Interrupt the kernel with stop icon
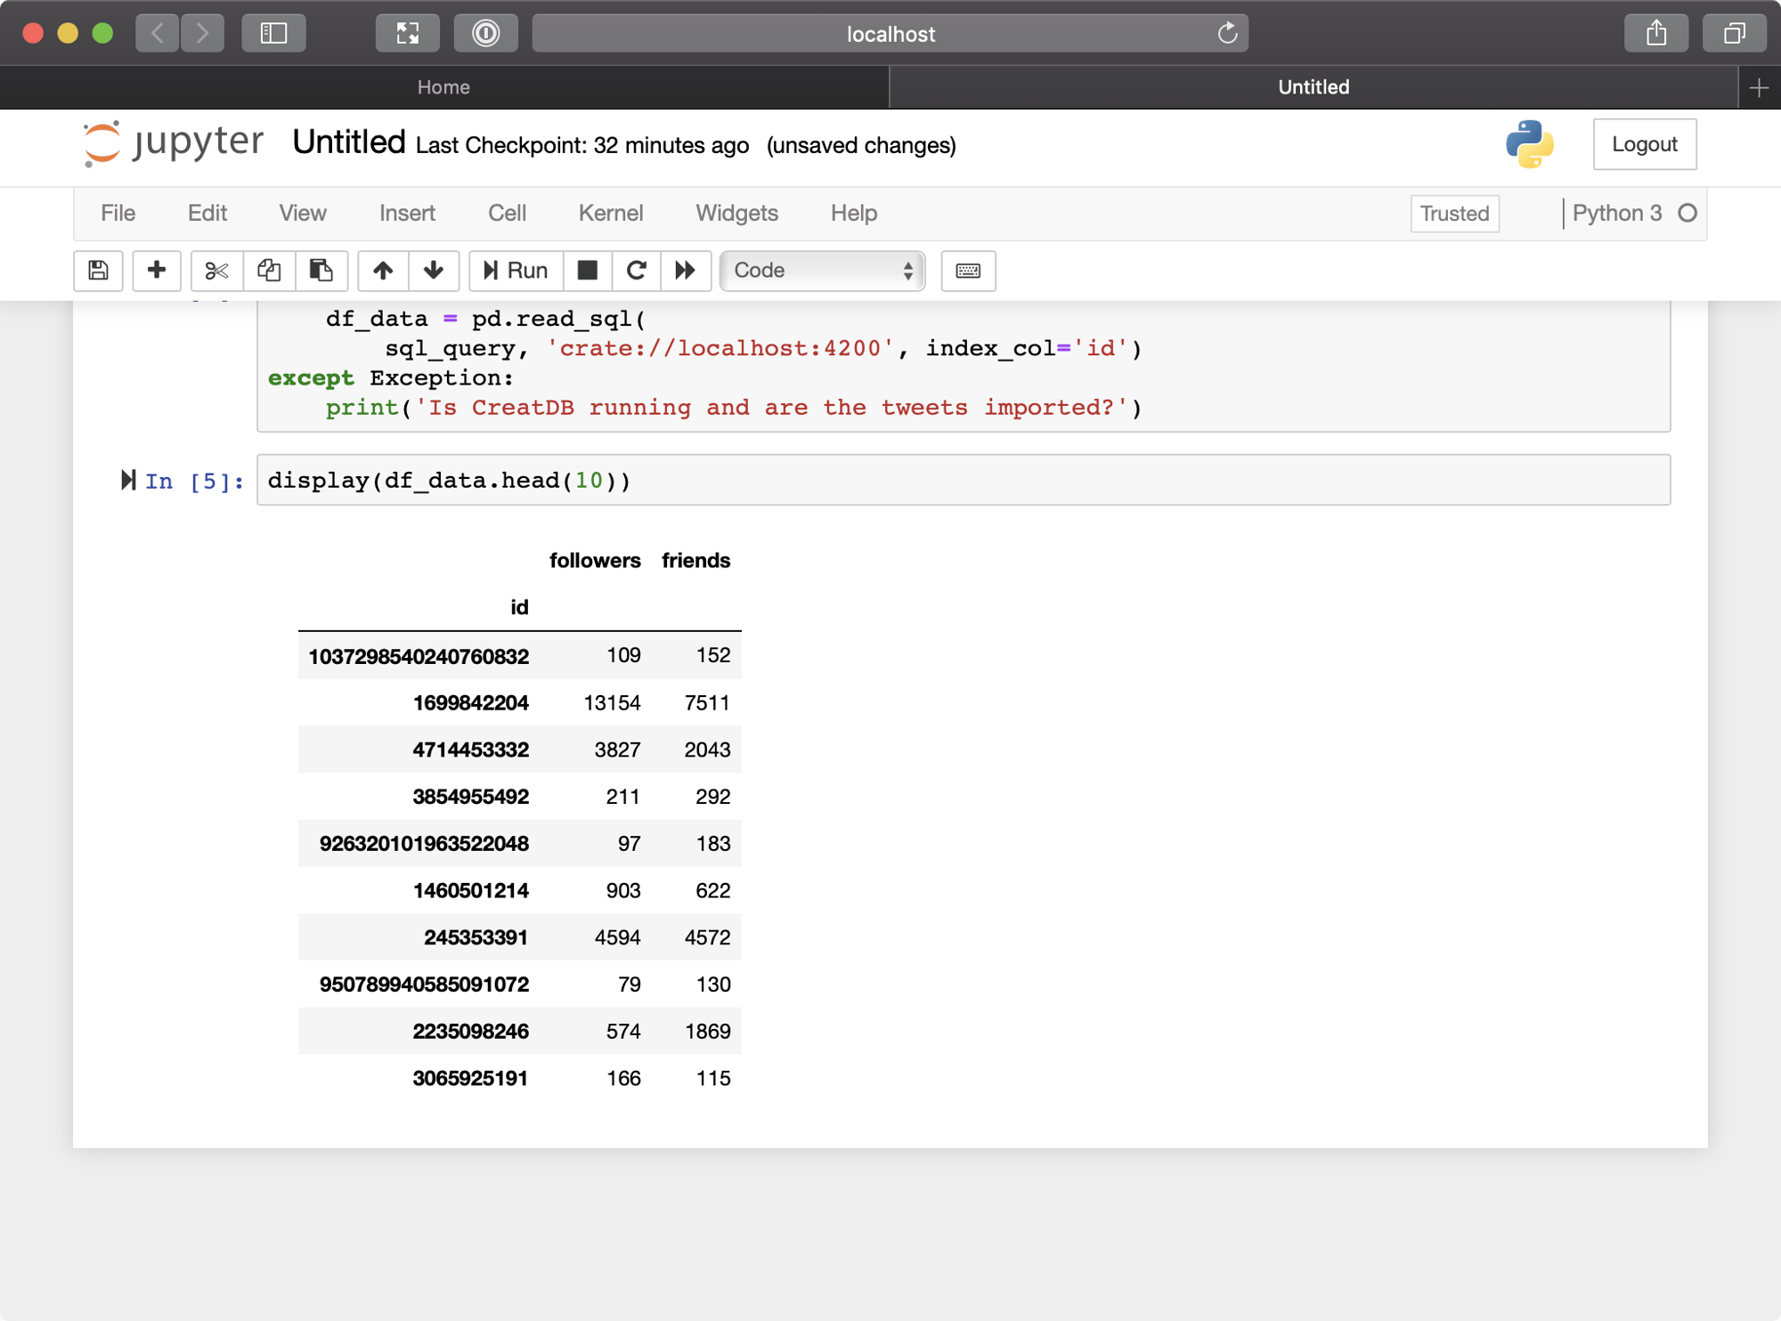 point(588,271)
